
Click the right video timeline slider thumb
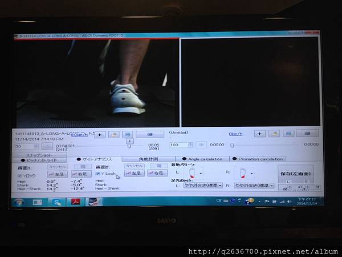pyautogui.click(x=232, y=145)
